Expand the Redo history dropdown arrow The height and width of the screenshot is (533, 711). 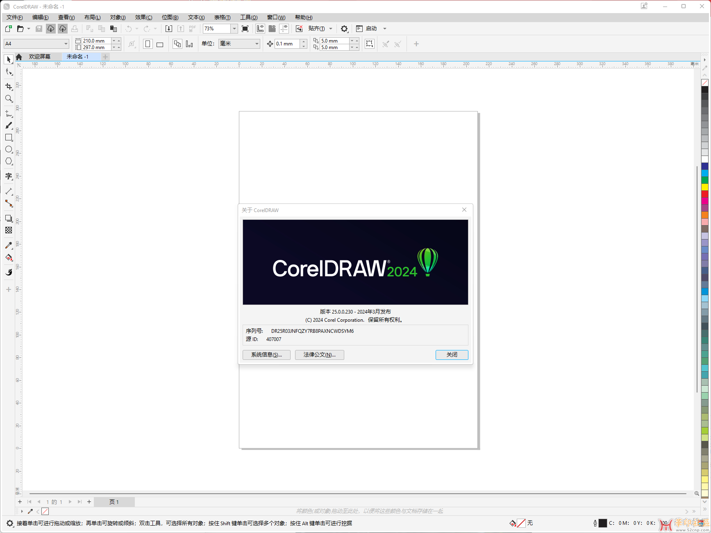point(155,29)
